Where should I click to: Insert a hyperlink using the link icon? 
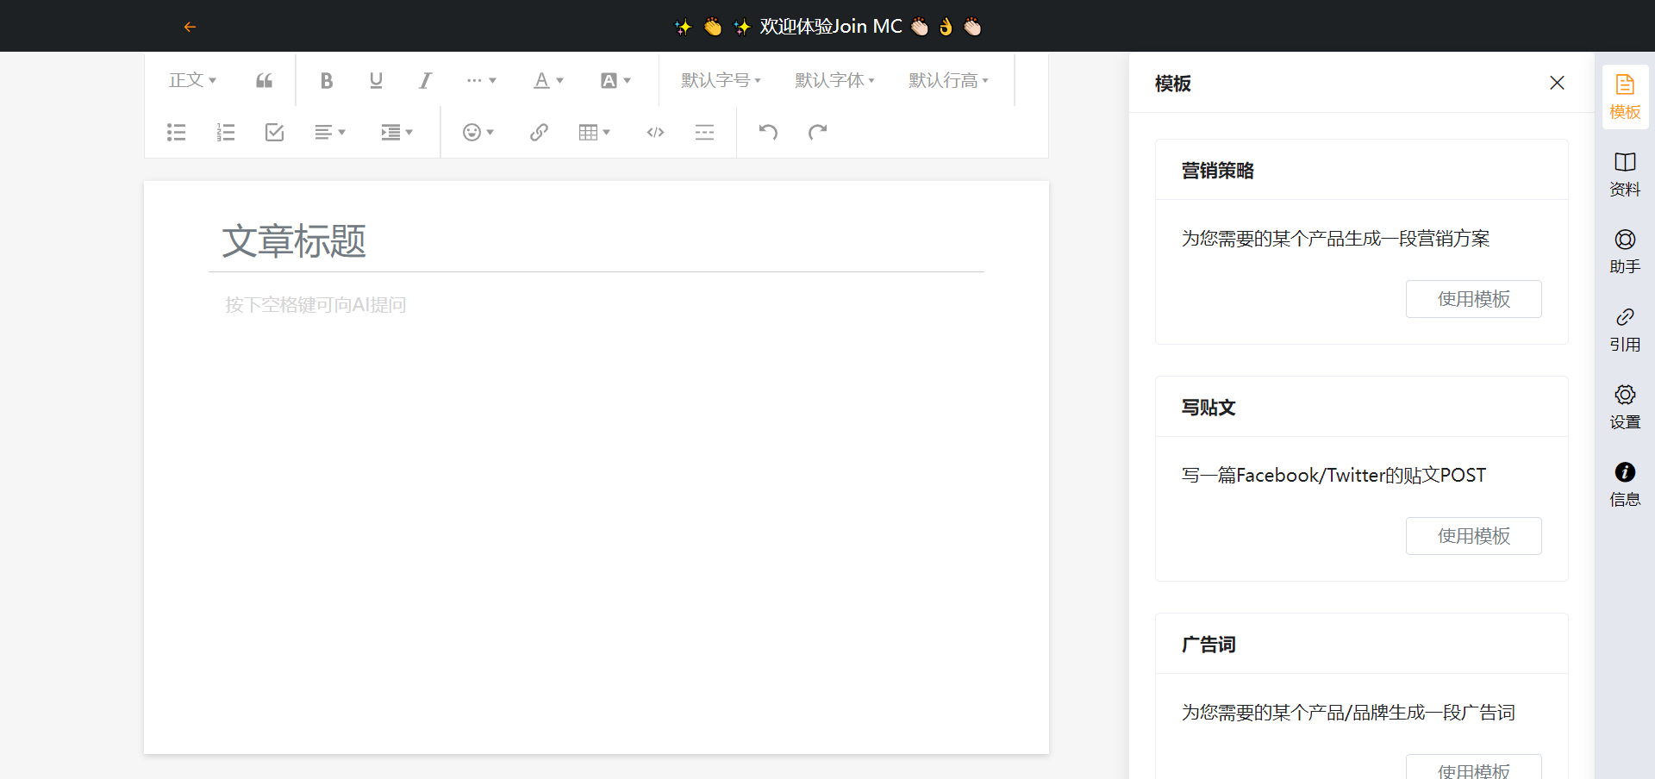(x=539, y=133)
